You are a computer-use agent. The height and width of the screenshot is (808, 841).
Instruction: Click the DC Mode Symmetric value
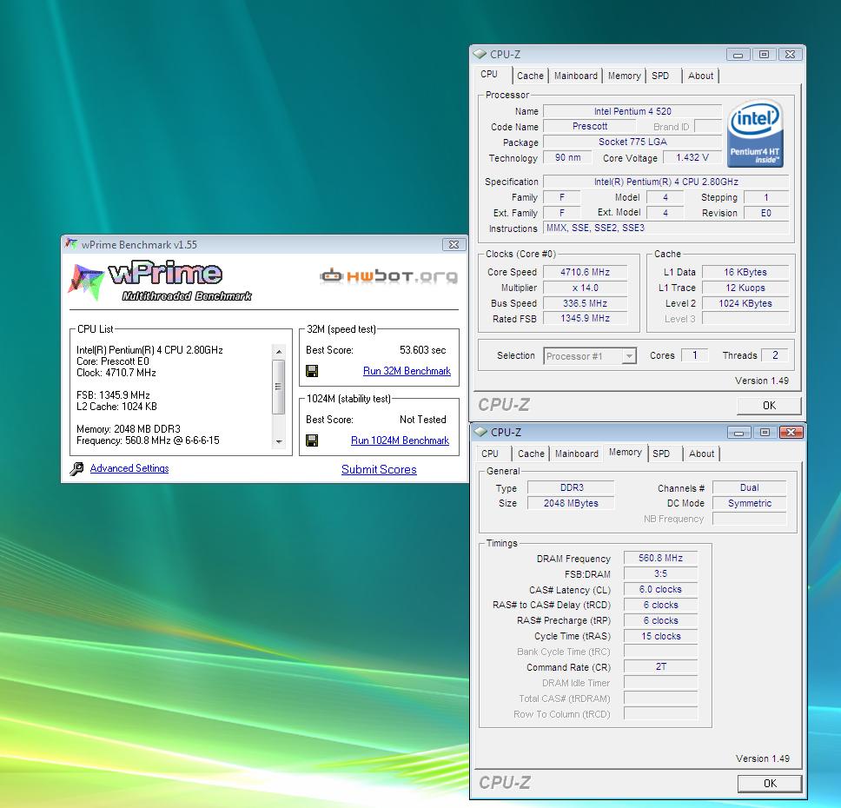point(749,503)
